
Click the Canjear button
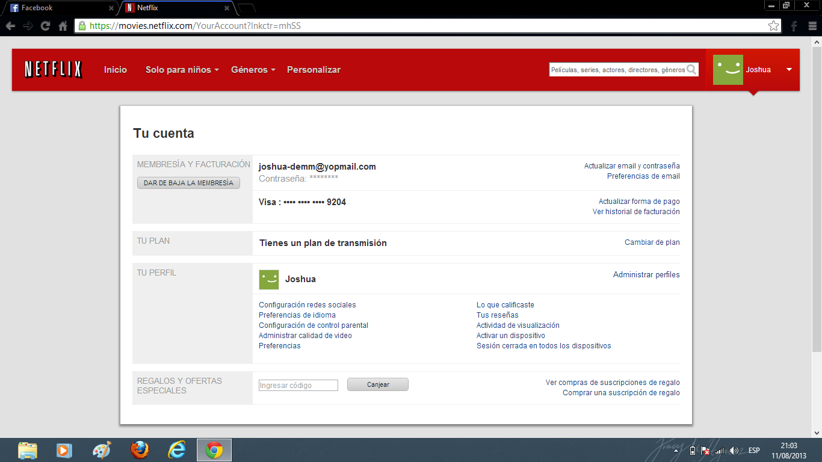click(378, 384)
